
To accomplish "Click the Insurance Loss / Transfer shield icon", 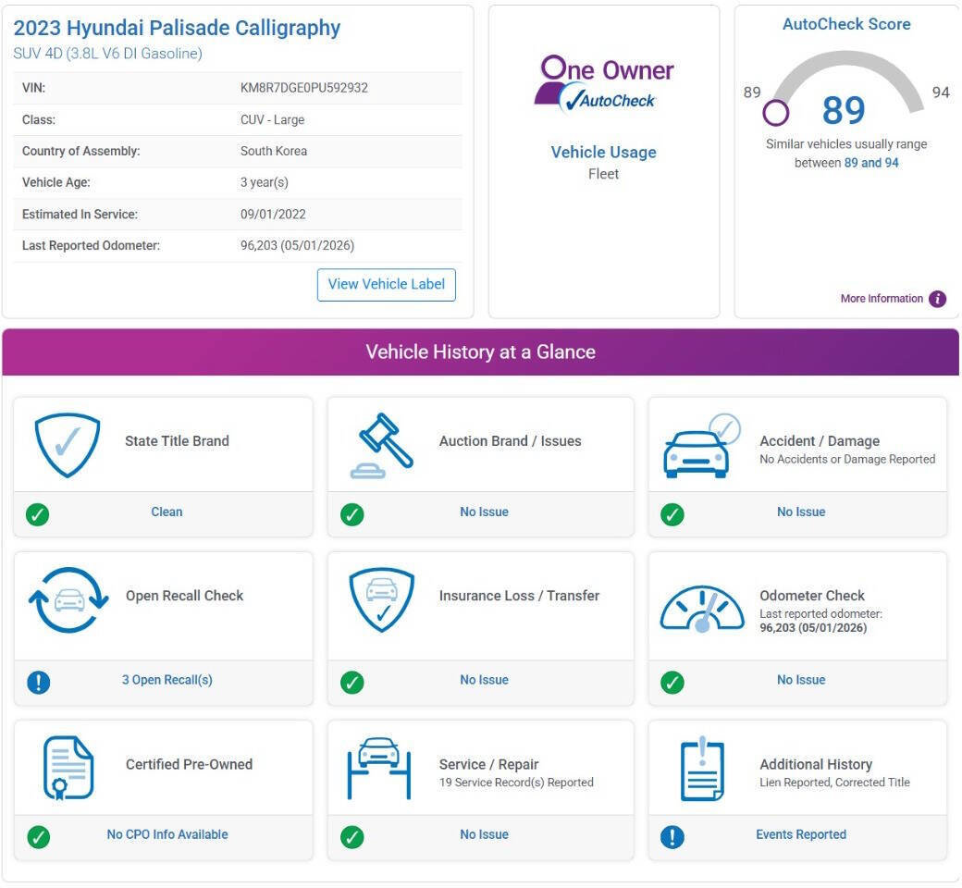I will click(382, 599).
